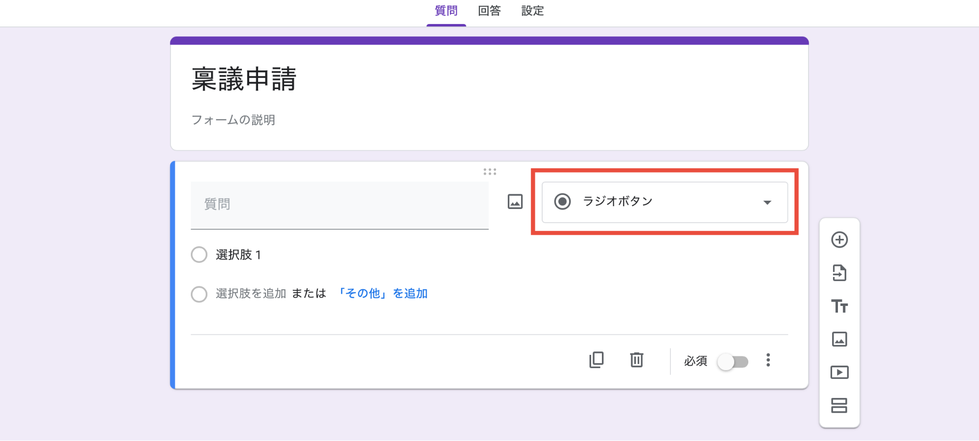The width and height of the screenshot is (979, 441).
Task: Click the add question plus icon
Action: click(839, 240)
